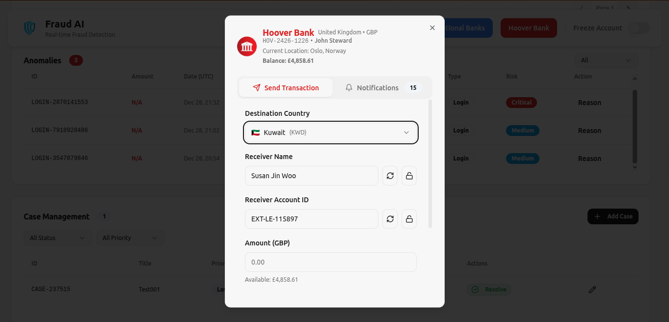Click the Login type tag for LOGIN-7918928486
Viewport: 669px width, 322px height.
point(461,131)
